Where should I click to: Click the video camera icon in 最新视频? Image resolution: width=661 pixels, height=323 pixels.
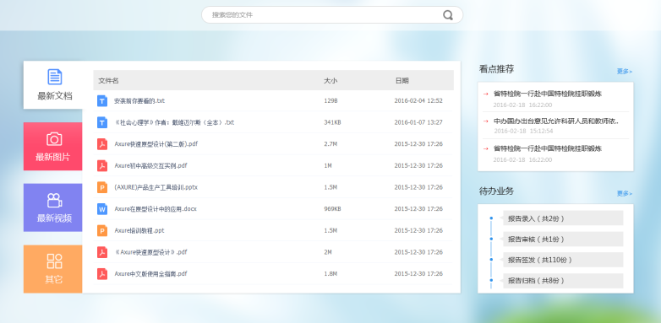pyautogui.click(x=54, y=200)
